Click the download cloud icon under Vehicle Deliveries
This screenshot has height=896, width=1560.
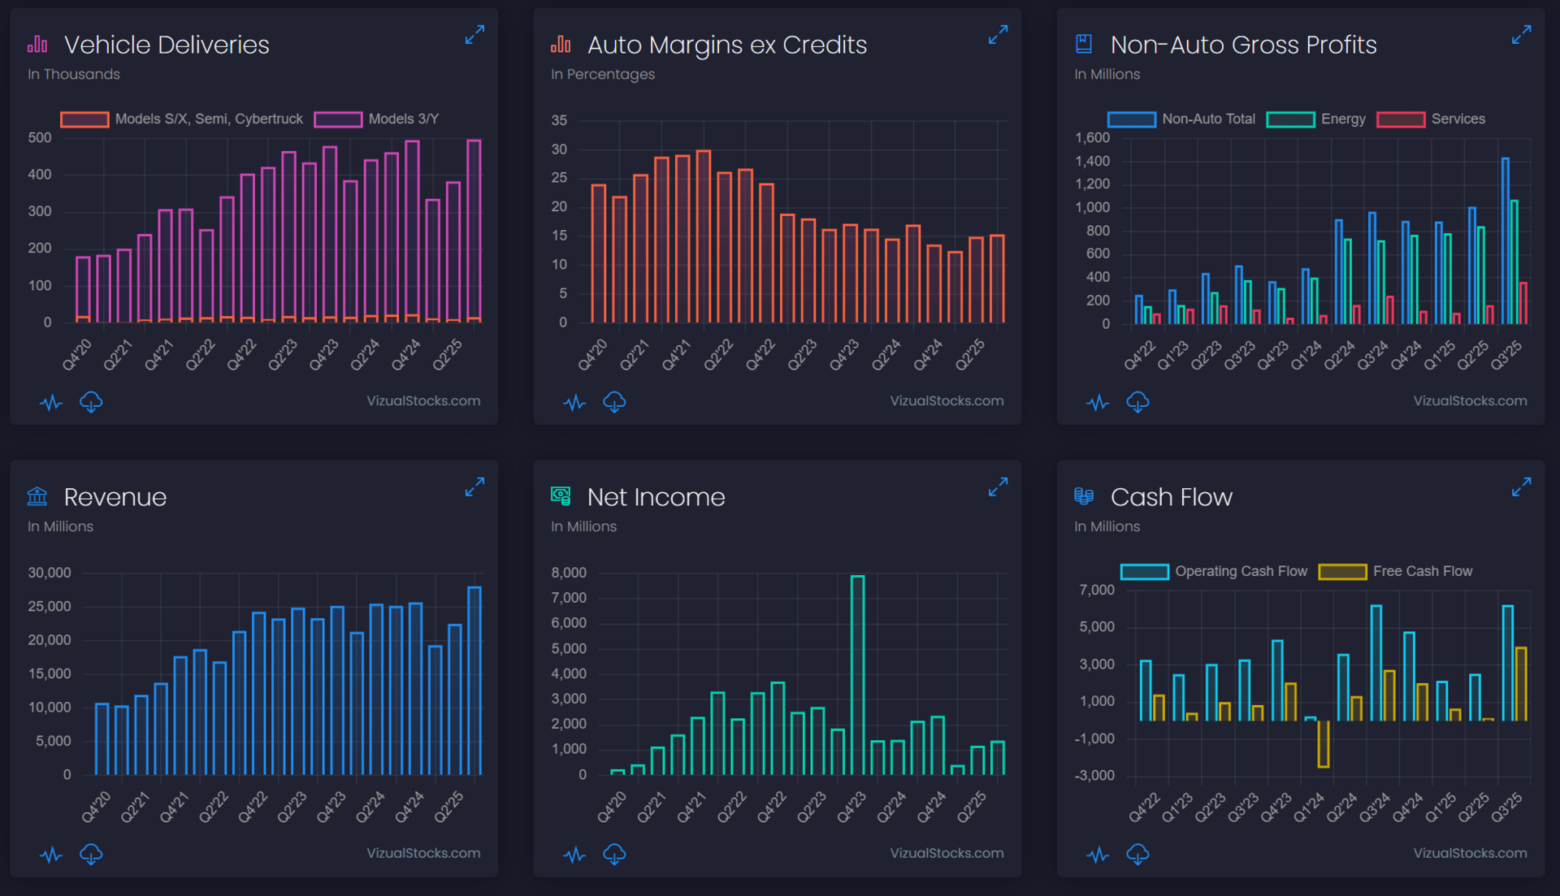[x=91, y=401]
